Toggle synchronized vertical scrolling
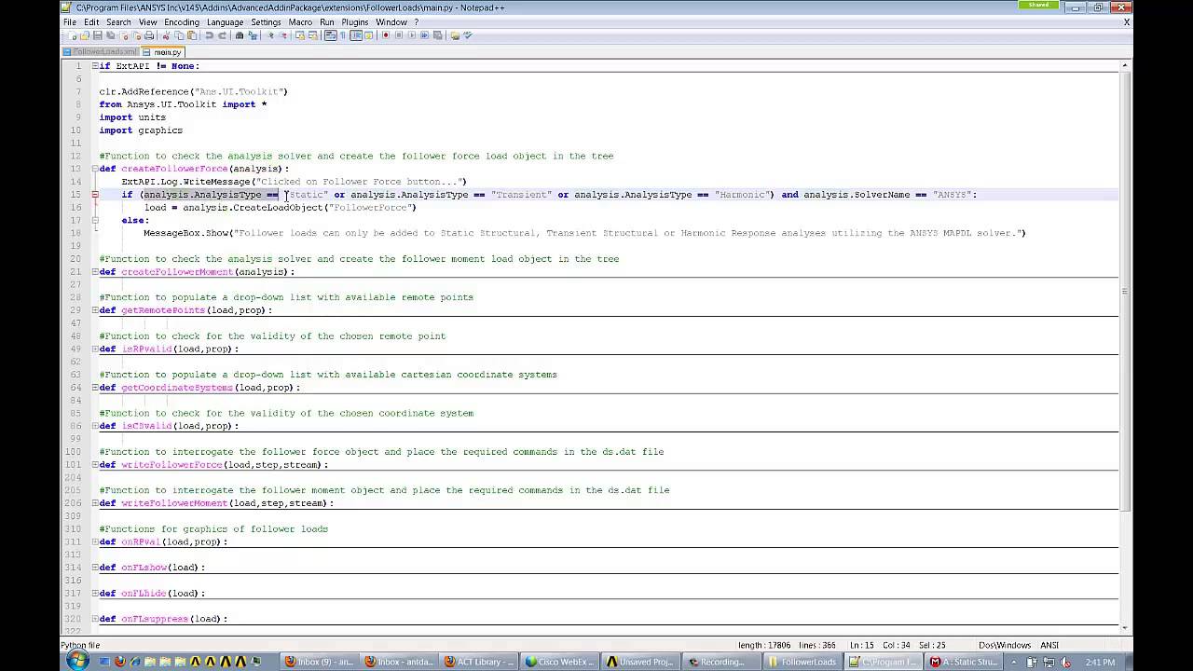 click(x=300, y=35)
